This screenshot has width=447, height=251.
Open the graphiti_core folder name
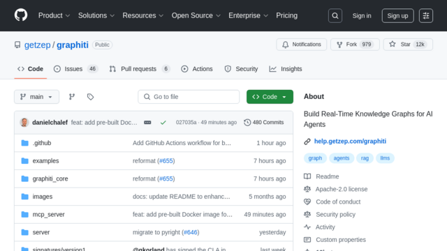point(50,178)
